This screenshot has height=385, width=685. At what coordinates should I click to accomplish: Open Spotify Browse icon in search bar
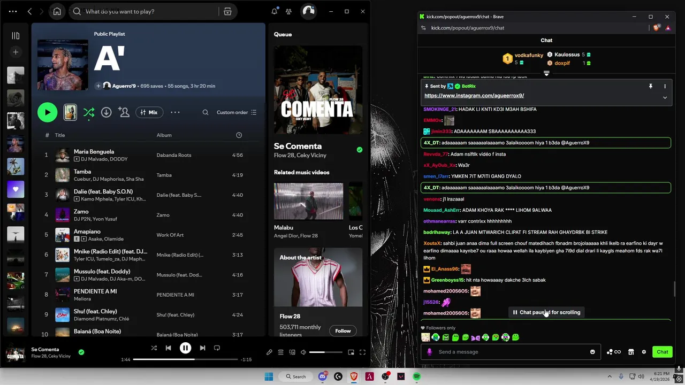227,11
